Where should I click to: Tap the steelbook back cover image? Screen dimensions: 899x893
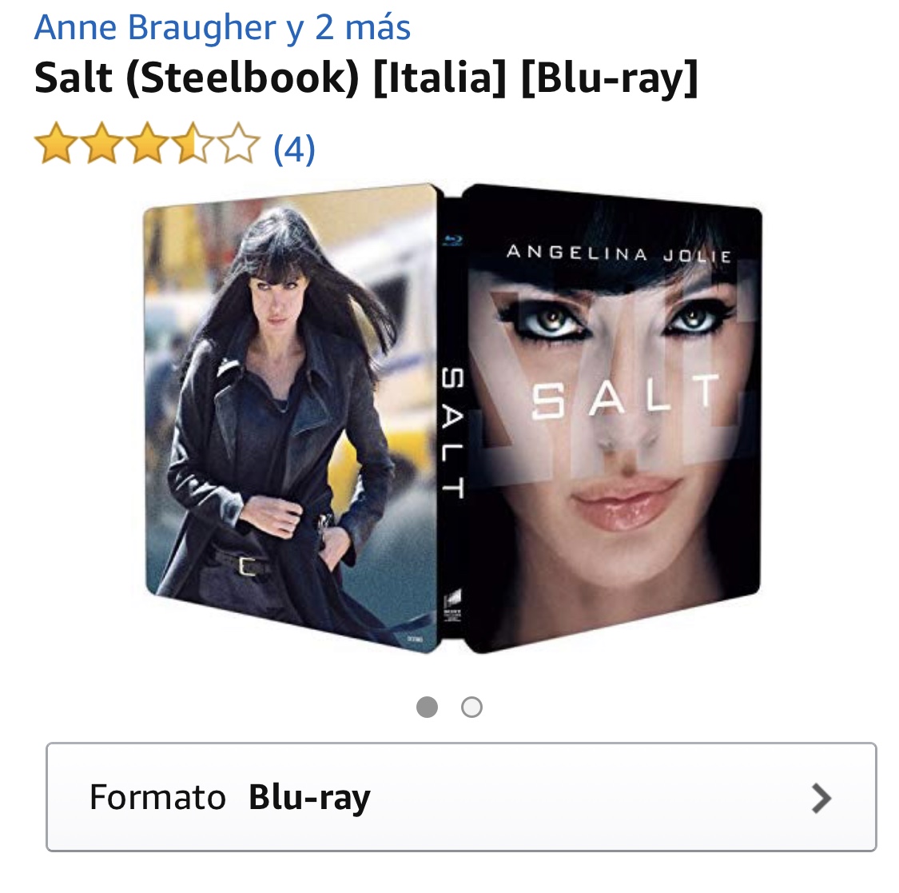[291, 419]
